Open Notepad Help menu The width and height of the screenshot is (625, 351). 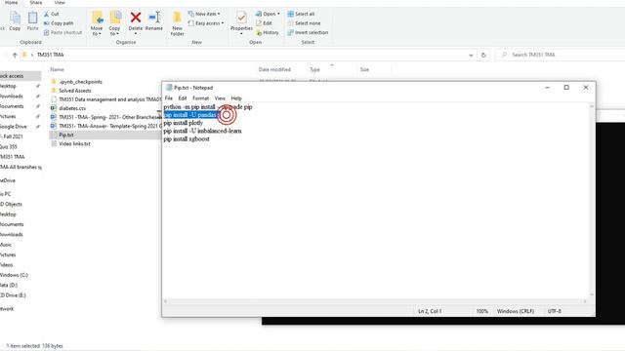tap(236, 97)
